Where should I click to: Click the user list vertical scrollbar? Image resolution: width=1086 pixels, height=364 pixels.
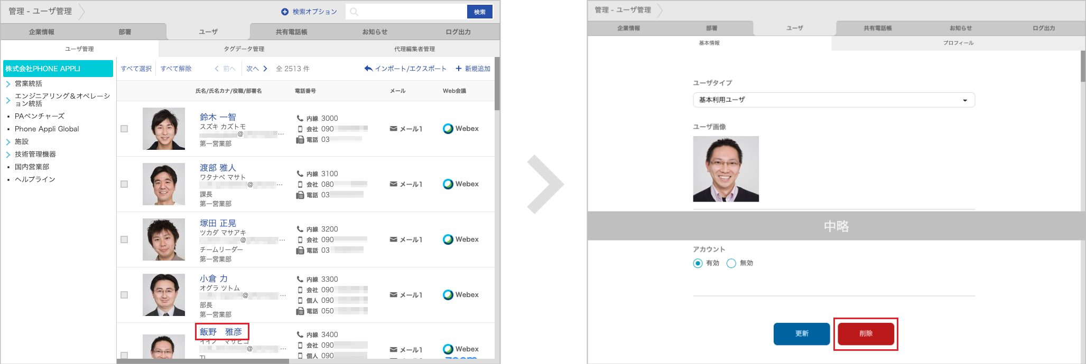pos(497,84)
